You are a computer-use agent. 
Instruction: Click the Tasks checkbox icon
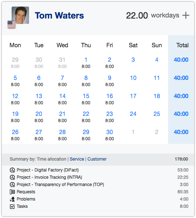12,206
